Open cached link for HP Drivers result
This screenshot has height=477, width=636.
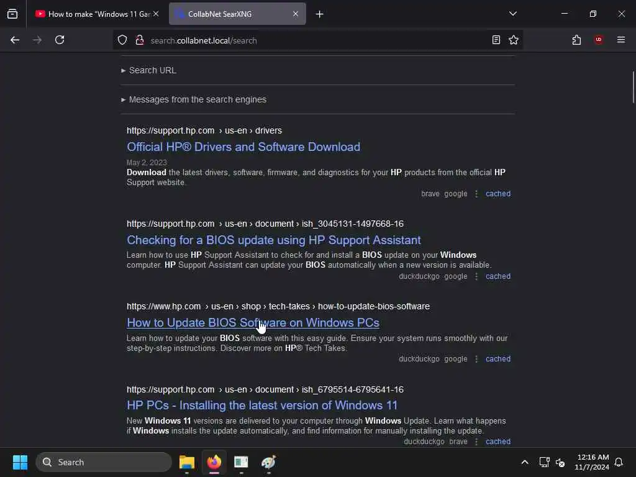498,194
